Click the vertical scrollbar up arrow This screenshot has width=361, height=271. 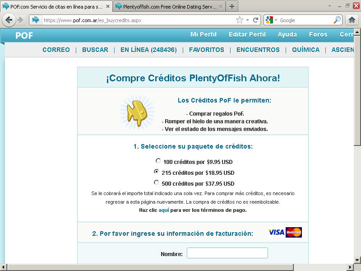tap(357, 32)
